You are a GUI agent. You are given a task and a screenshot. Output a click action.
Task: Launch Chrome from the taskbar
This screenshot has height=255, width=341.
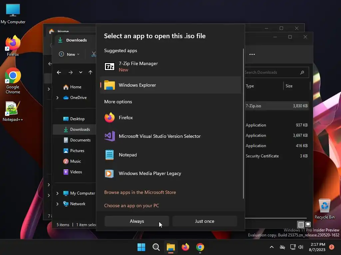click(200, 247)
